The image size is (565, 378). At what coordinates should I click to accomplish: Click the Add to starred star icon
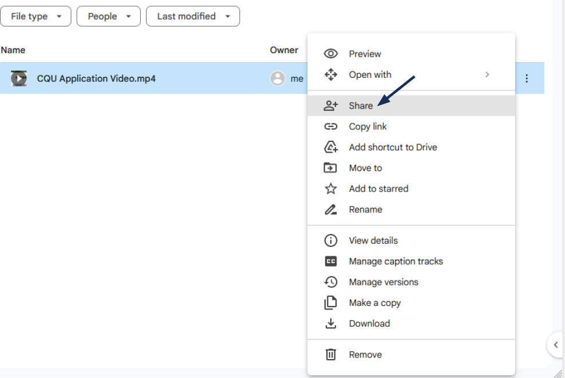[331, 189]
